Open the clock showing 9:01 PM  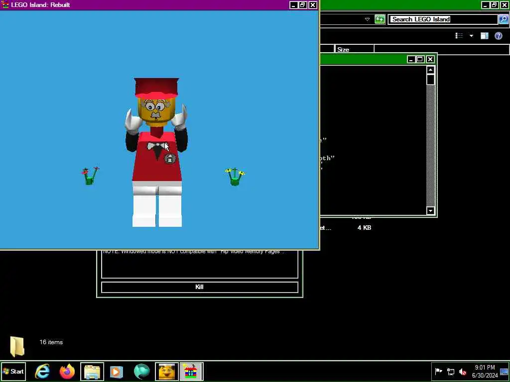[485, 371]
